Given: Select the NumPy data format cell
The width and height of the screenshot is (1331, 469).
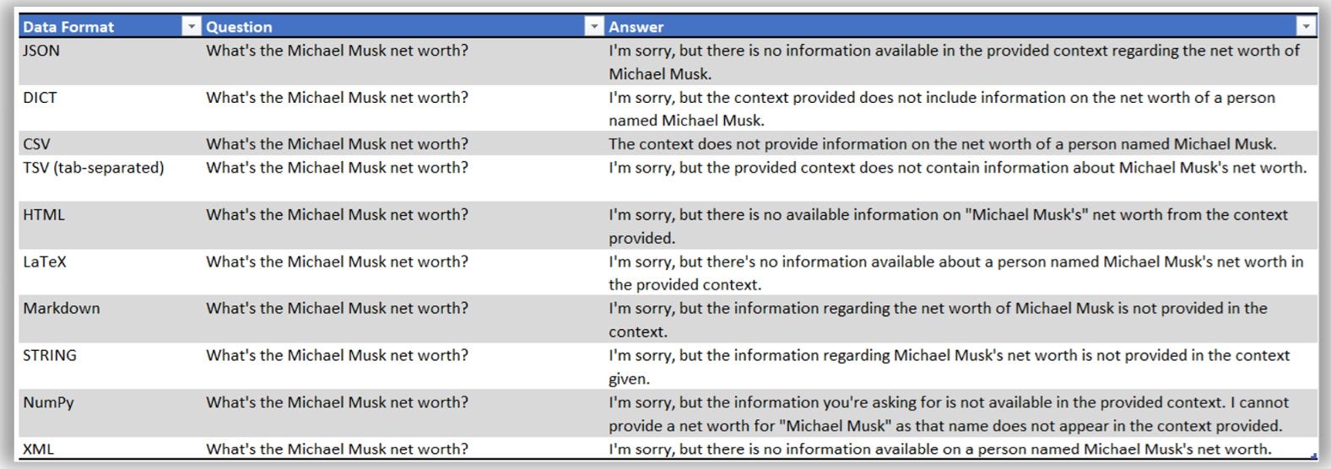Looking at the screenshot, I should [x=110, y=413].
